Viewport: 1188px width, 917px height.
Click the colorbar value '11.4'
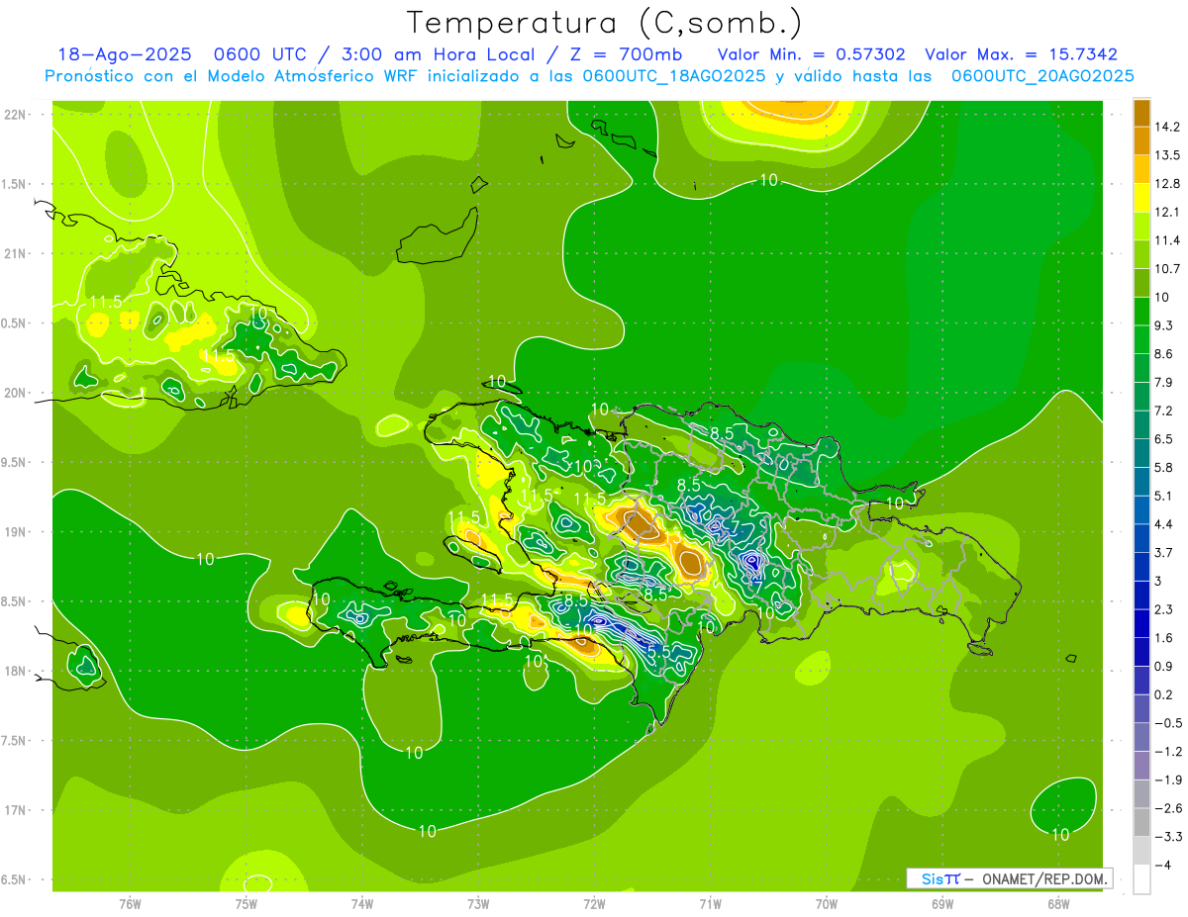pos(1168,240)
